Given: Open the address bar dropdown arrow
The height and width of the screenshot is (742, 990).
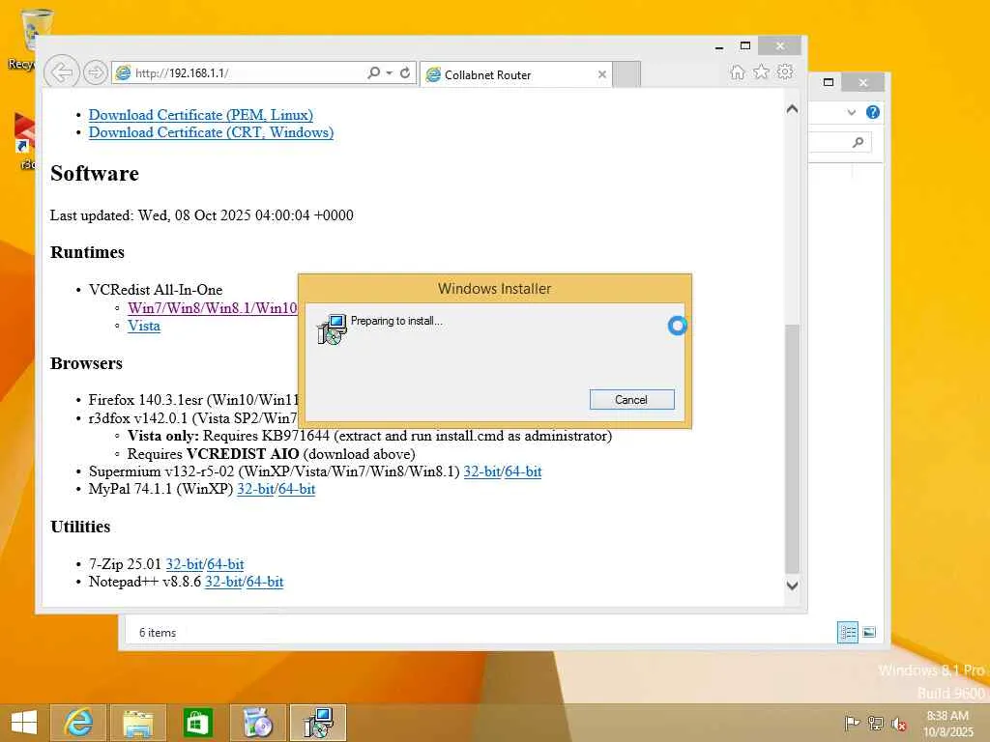Looking at the screenshot, I should [389, 73].
